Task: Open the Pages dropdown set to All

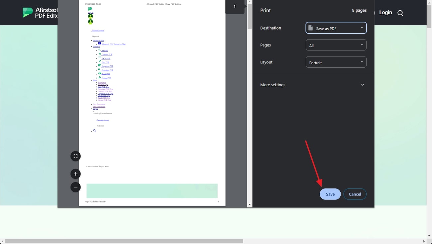Action: 336,45
